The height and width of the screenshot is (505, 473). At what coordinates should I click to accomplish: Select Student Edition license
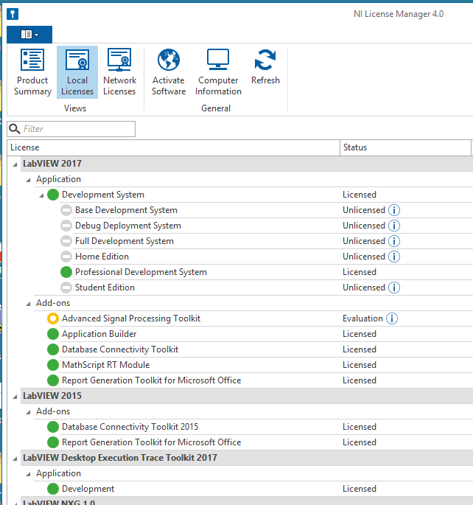point(105,288)
